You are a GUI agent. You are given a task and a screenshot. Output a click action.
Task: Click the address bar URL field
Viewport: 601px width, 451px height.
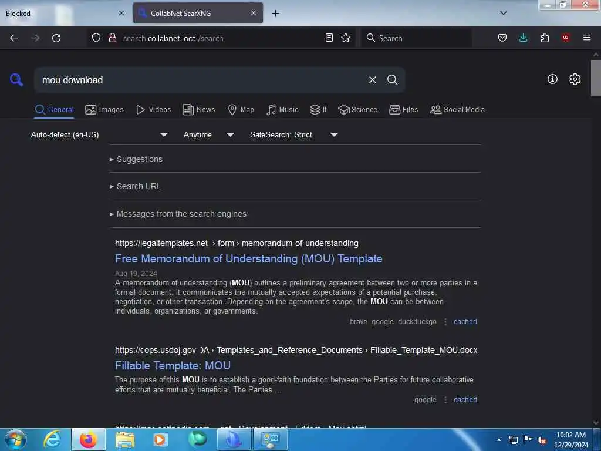coord(221,38)
